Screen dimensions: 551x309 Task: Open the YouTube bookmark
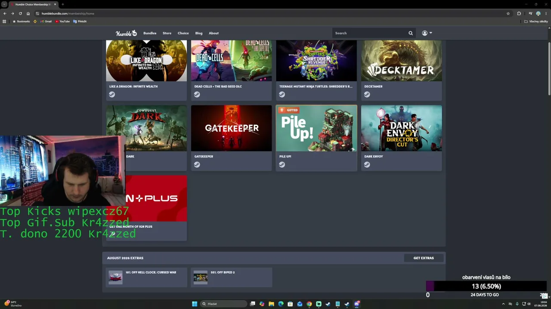[62, 21]
